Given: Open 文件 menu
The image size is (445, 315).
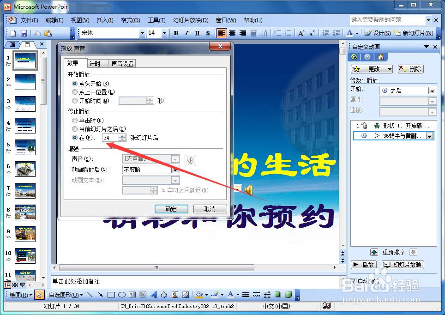Looking at the screenshot, I should 29,20.
